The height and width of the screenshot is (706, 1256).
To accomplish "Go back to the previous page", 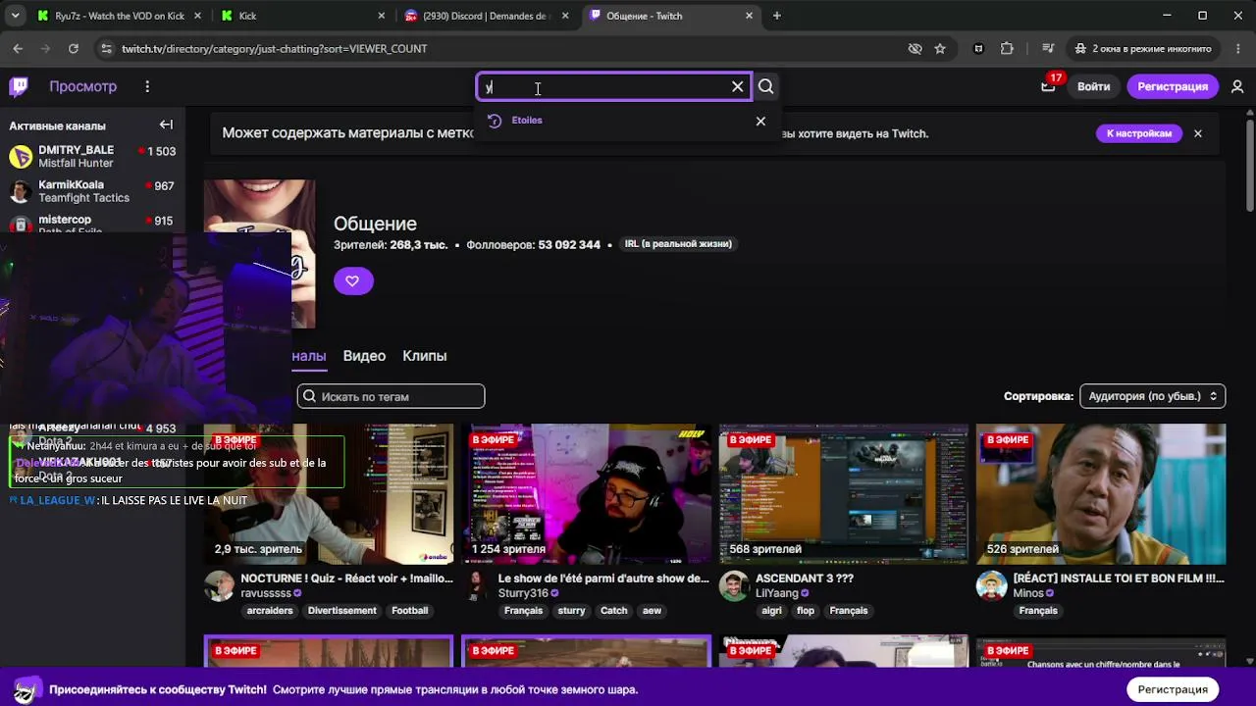I will pyautogui.click(x=18, y=48).
